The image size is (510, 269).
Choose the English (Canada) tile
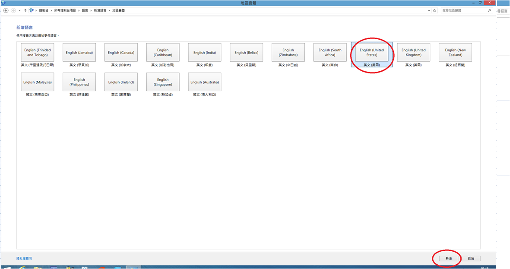pos(121,53)
